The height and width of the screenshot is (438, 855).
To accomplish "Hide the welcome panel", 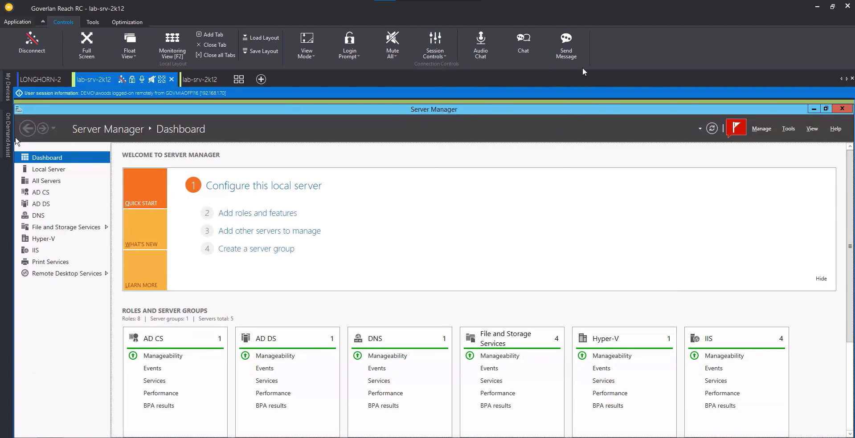I will coord(821,279).
